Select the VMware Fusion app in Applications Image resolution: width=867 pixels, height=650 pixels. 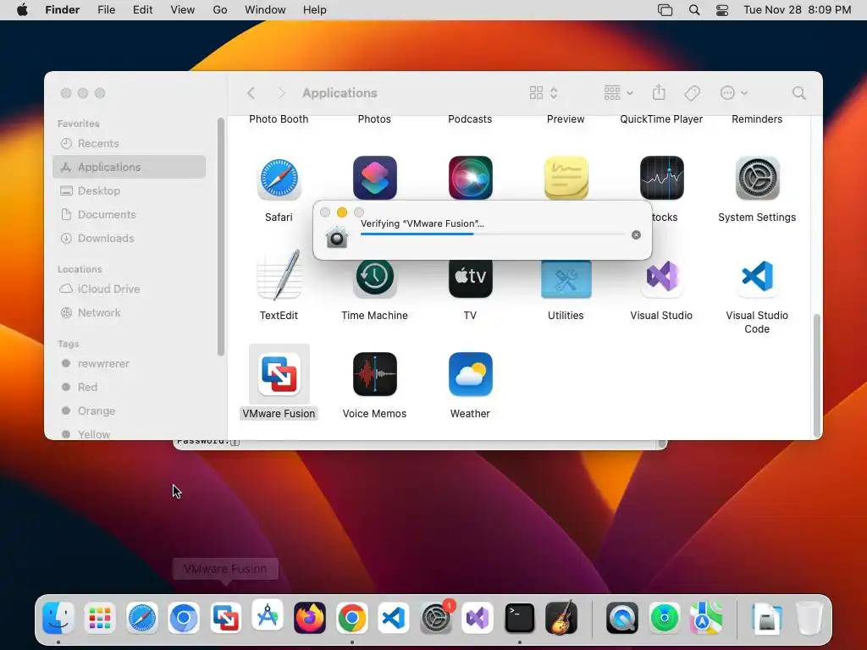(279, 374)
